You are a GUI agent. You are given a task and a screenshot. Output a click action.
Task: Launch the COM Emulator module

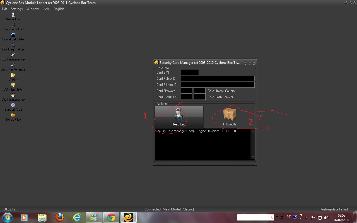[13, 87]
